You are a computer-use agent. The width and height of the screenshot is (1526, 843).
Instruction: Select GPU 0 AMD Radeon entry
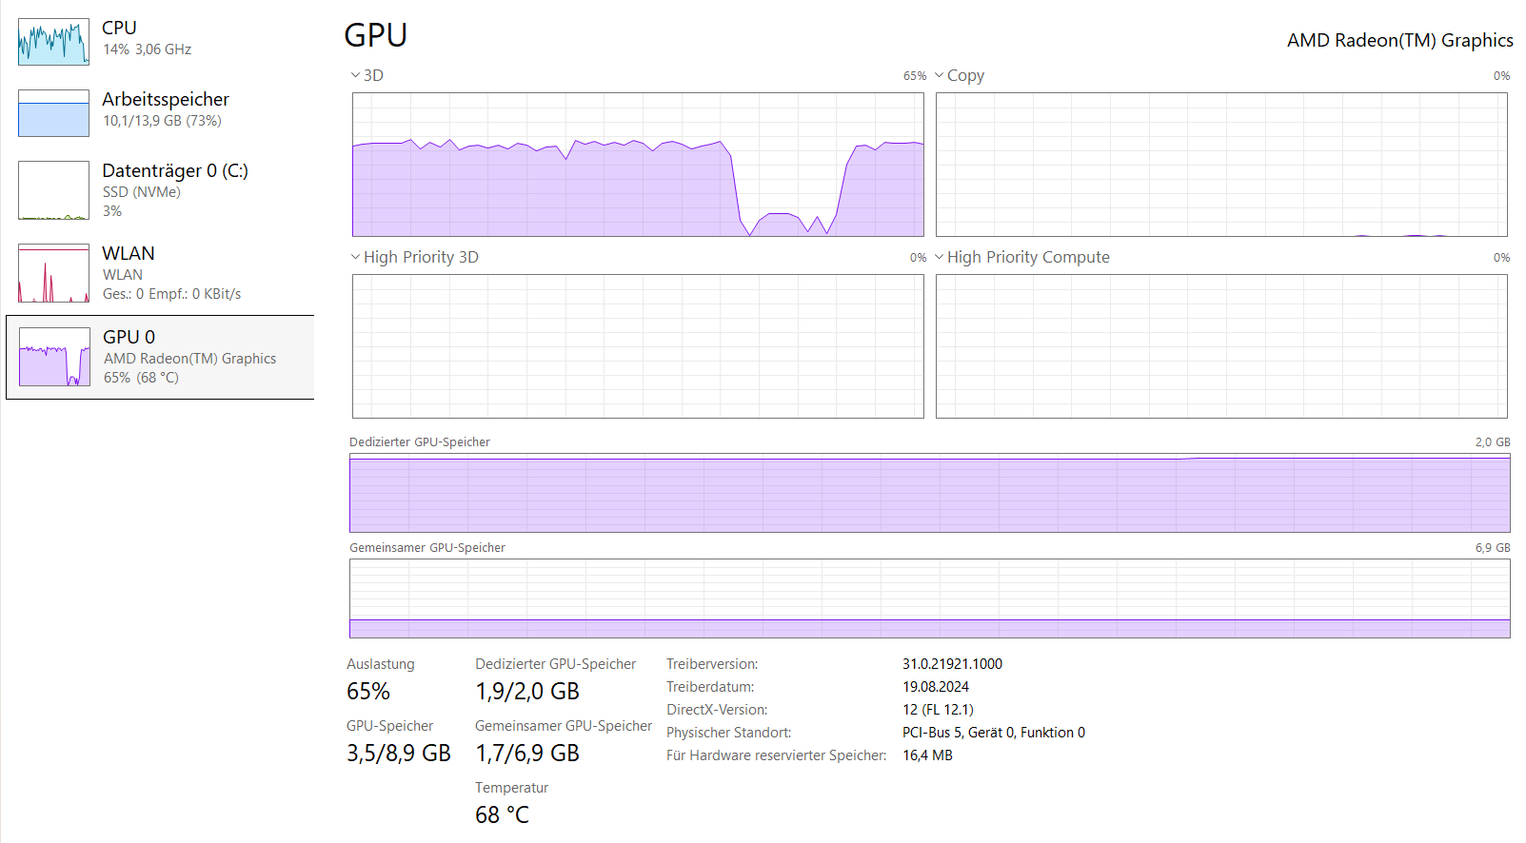(x=189, y=358)
